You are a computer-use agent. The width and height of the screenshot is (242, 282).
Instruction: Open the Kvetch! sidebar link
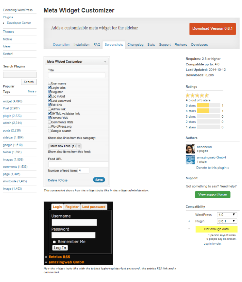pyautogui.click(x=8, y=54)
